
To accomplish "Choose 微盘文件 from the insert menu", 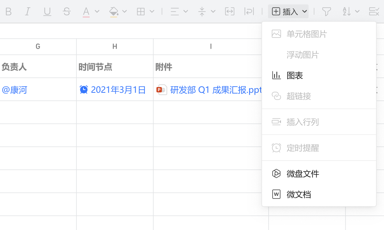I will (x=319, y=174).
